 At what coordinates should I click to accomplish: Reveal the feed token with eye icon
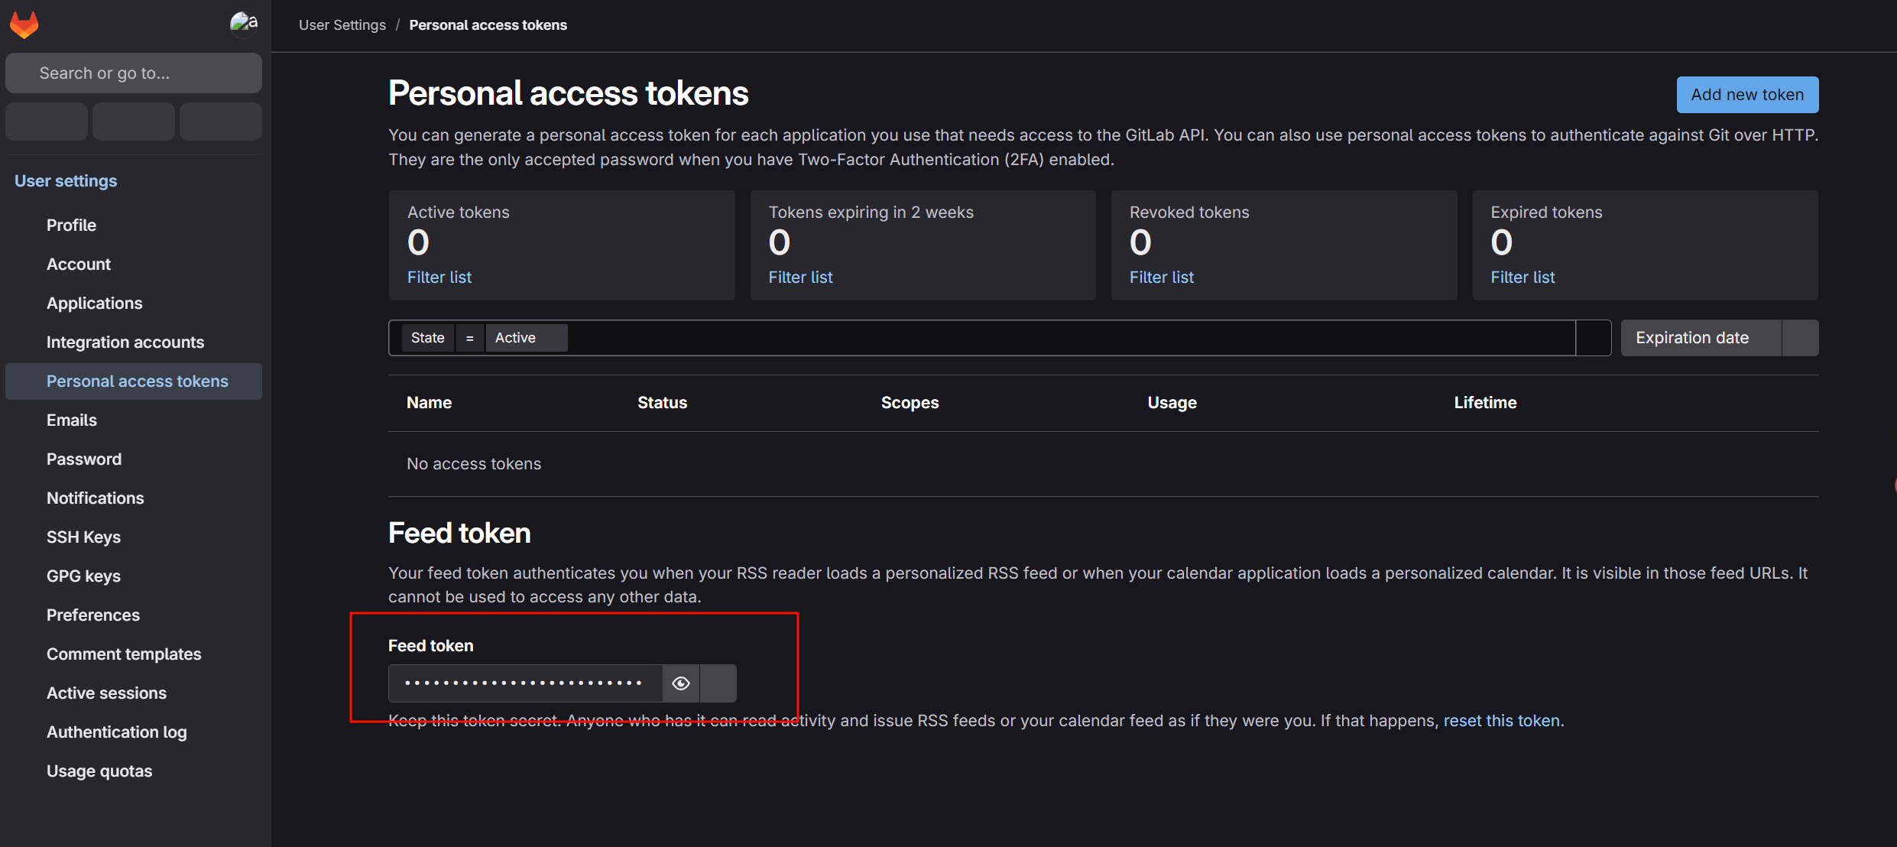[x=681, y=683]
